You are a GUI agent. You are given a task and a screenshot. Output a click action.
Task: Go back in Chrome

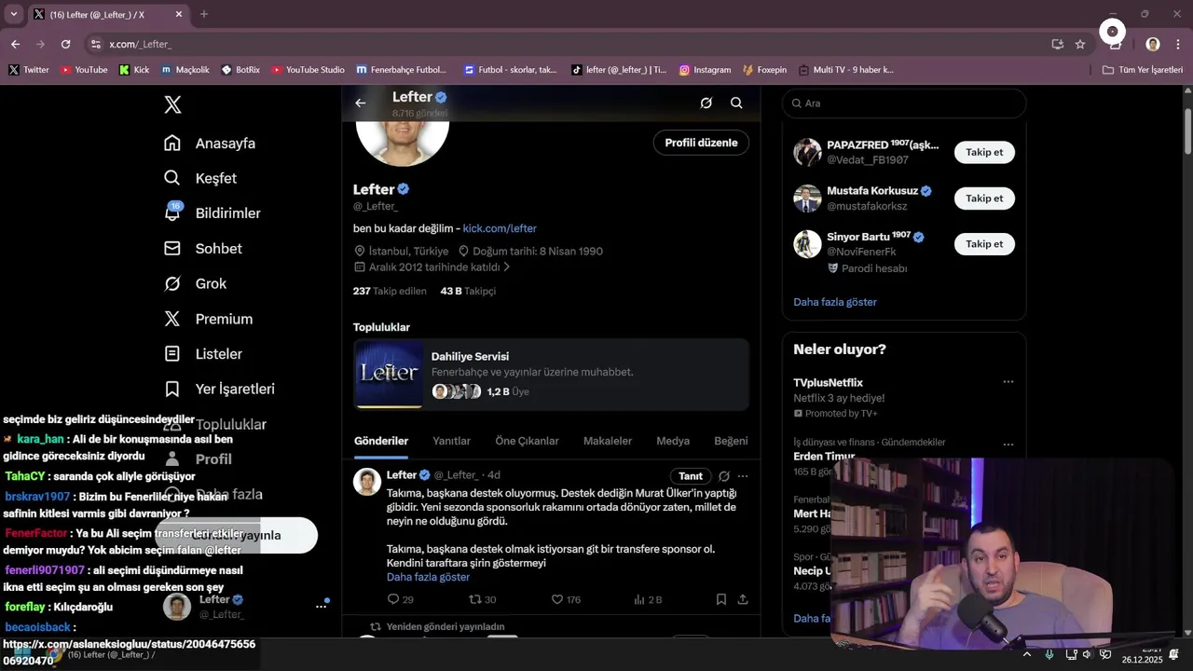pos(15,44)
